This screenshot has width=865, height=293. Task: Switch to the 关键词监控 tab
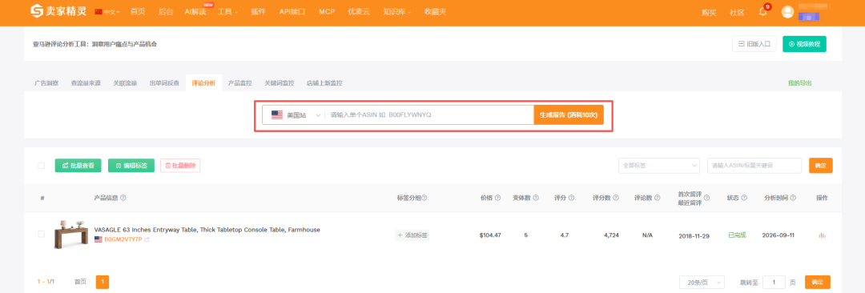(280, 82)
